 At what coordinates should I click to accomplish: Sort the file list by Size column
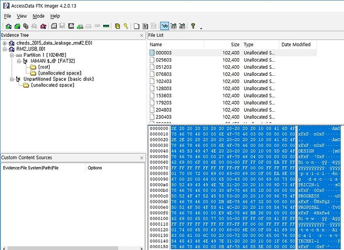pyautogui.click(x=223, y=44)
